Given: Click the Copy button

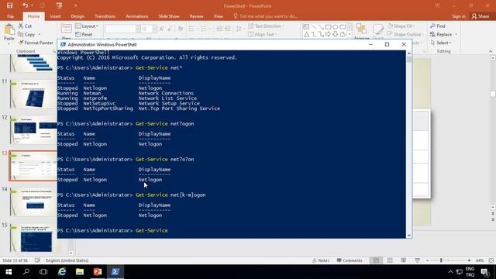Looking at the screenshot, I should 26,34.
